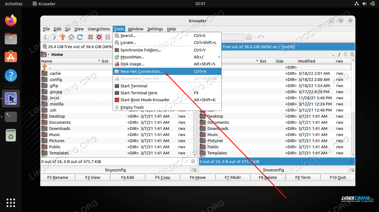
Task: Open Ubuntu Software from the dock
Action: coord(11,57)
